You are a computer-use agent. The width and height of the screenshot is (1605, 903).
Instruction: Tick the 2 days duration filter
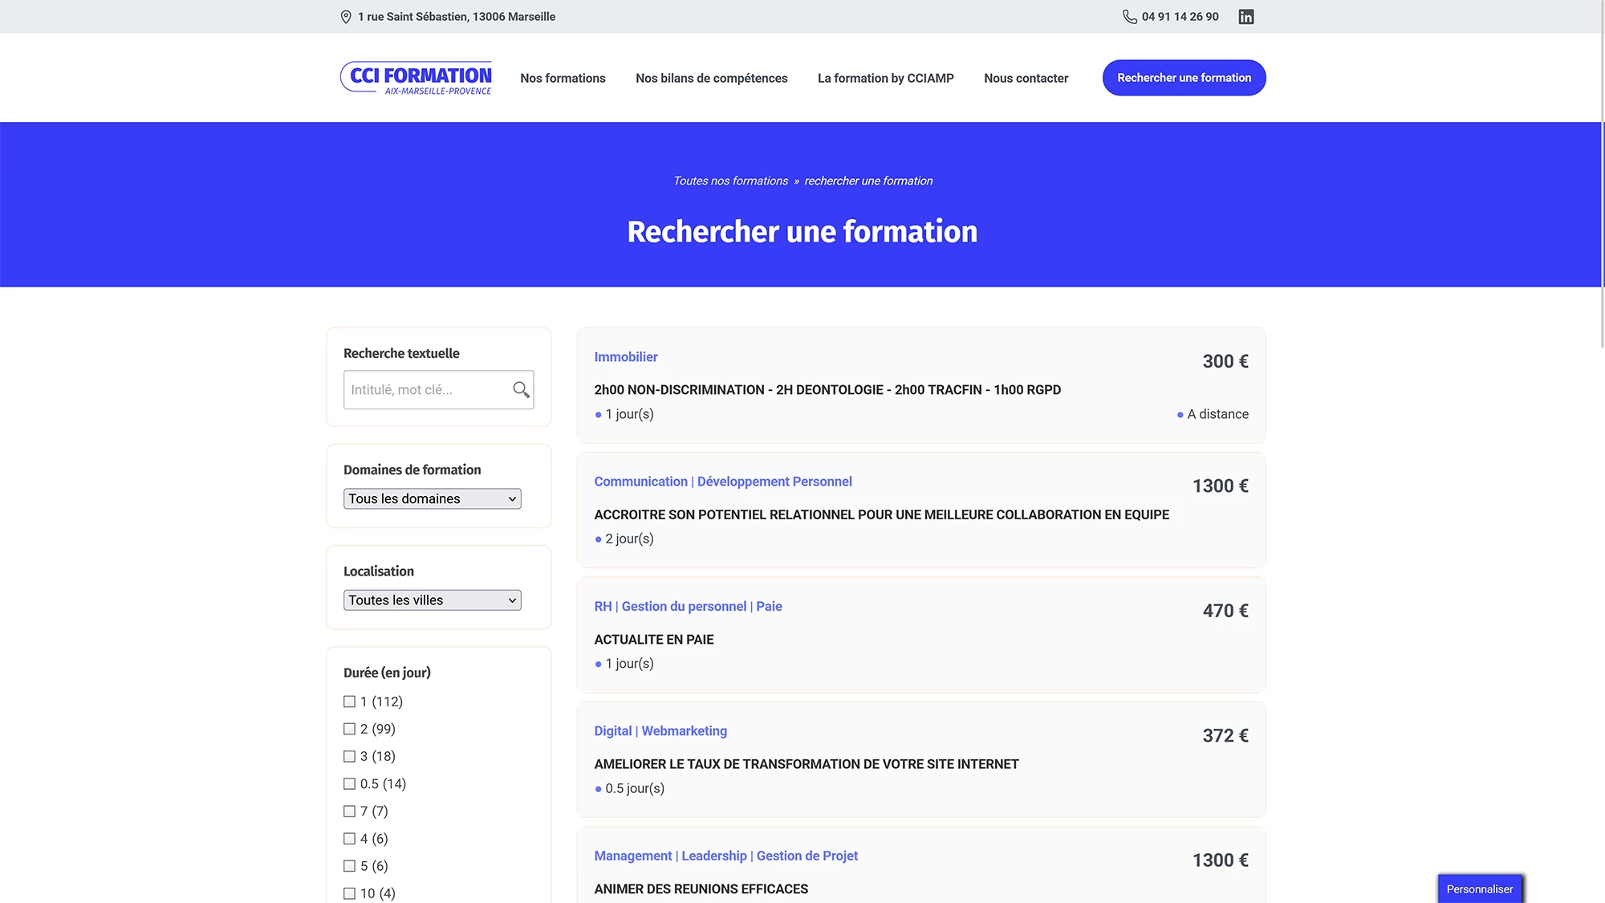coord(350,729)
